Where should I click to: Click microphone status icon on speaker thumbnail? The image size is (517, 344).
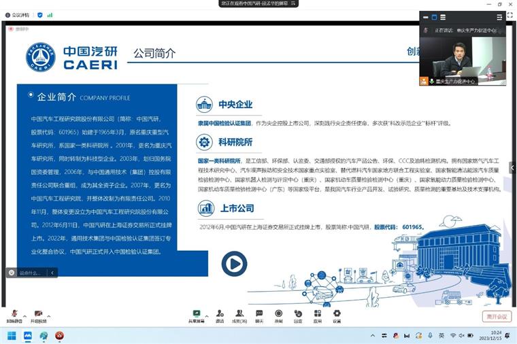coord(431,81)
